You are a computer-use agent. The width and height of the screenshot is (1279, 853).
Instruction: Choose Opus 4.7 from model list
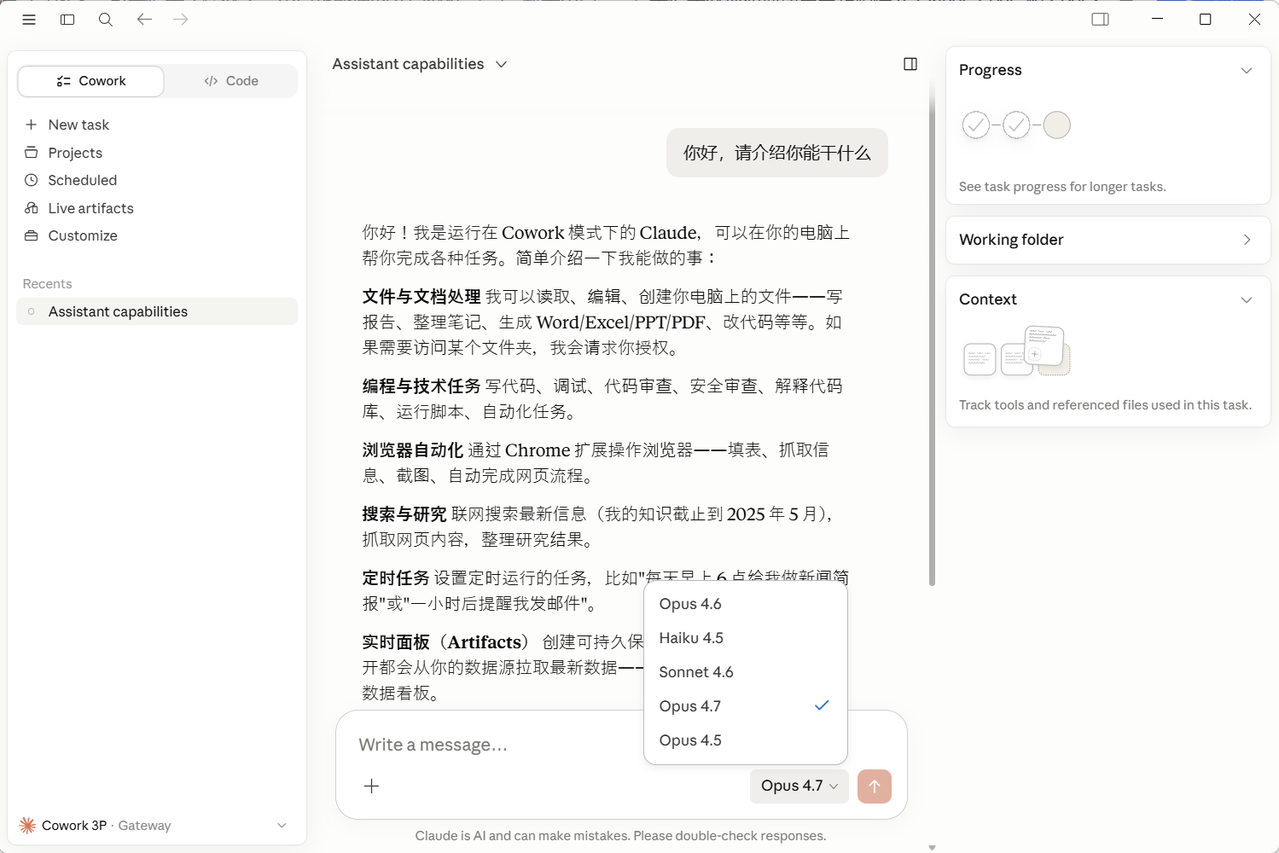(746, 706)
